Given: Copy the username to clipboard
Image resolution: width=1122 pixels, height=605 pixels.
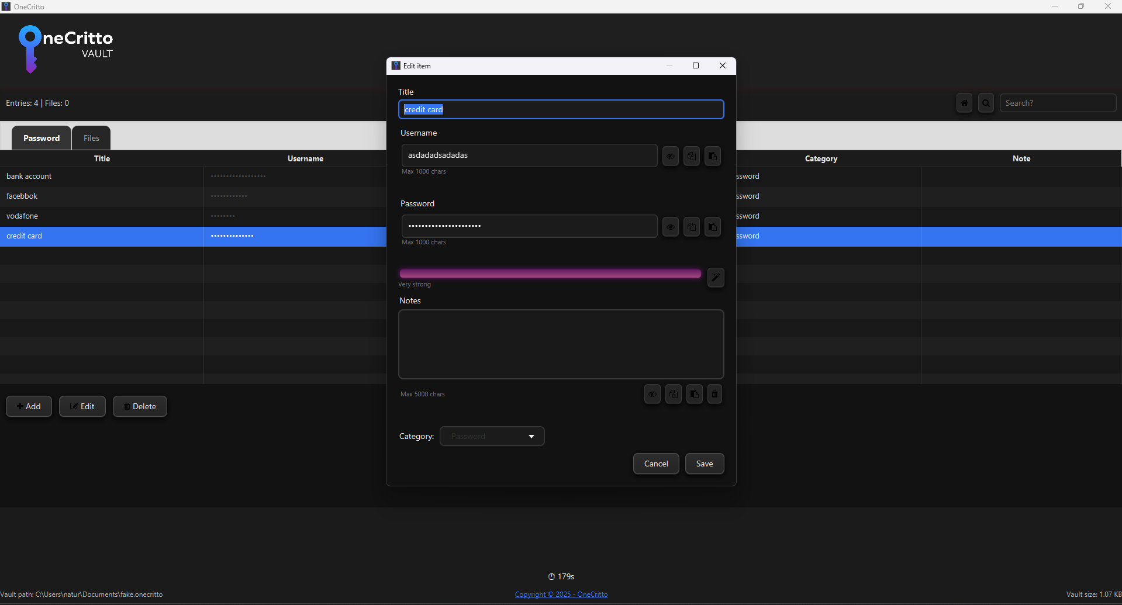Looking at the screenshot, I should click(691, 155).
